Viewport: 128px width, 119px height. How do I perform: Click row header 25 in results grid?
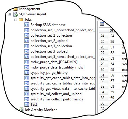103,42
